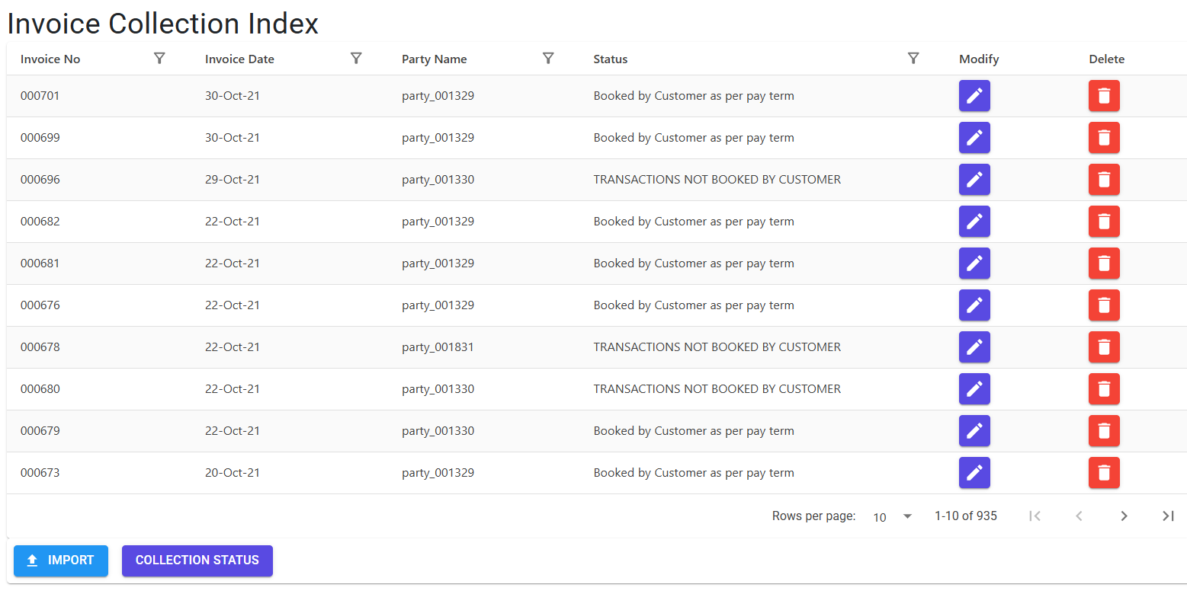This screenshot has width=1187, height=594.
Task: Open the Party Name column filter
Action: tap(548, 59)
